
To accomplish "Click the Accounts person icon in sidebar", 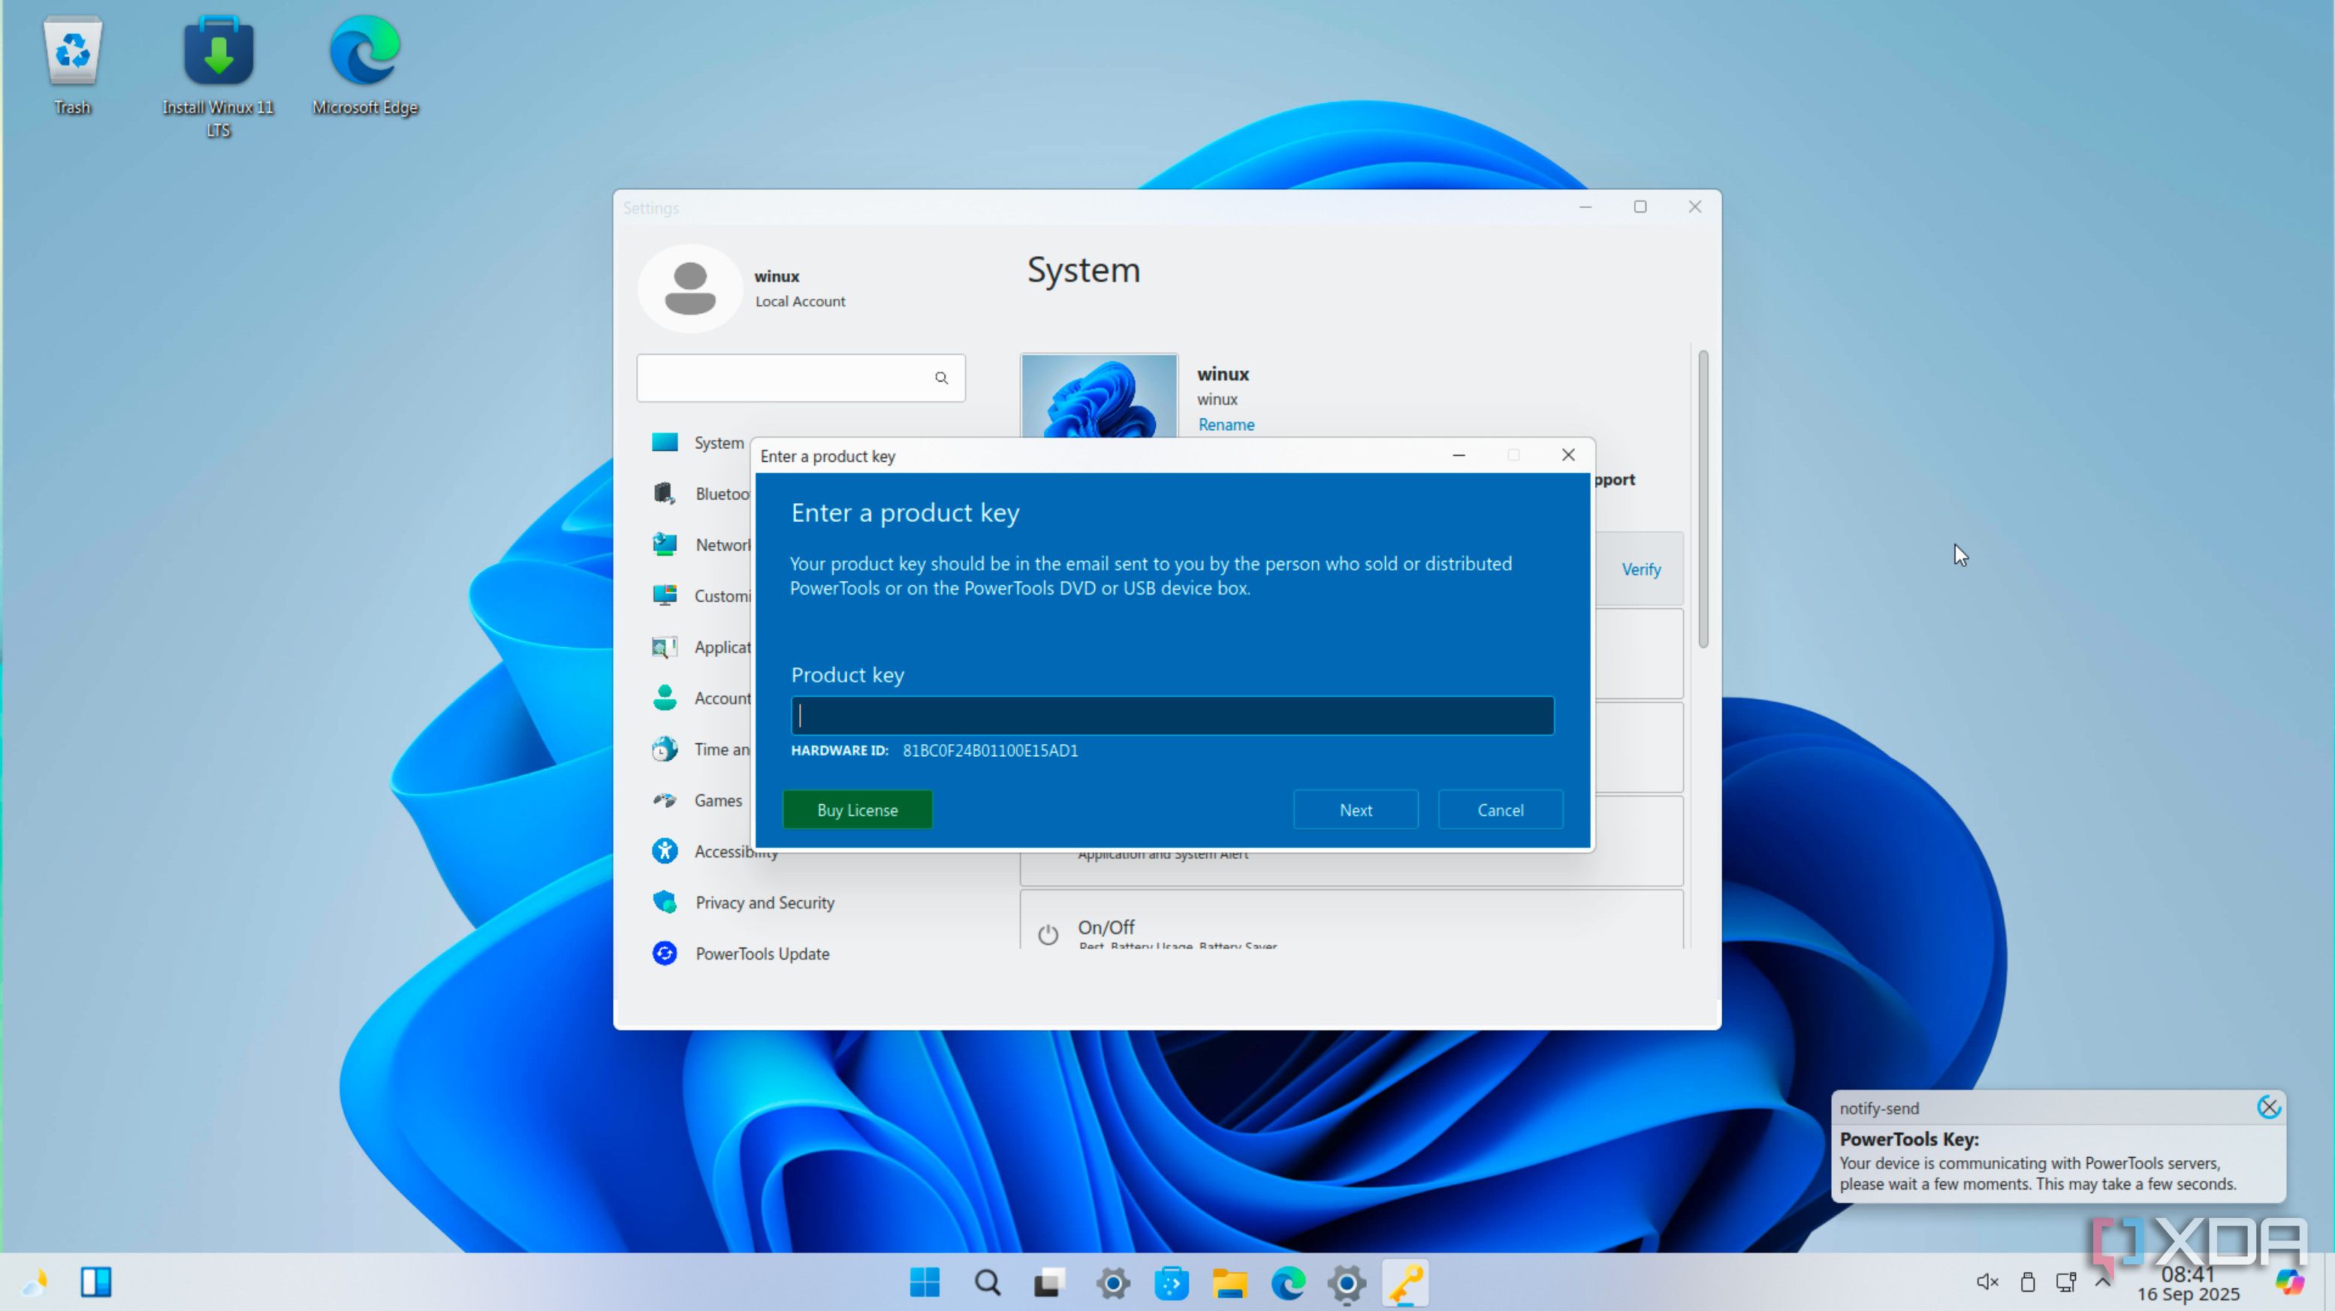I will tap(665, 698).
